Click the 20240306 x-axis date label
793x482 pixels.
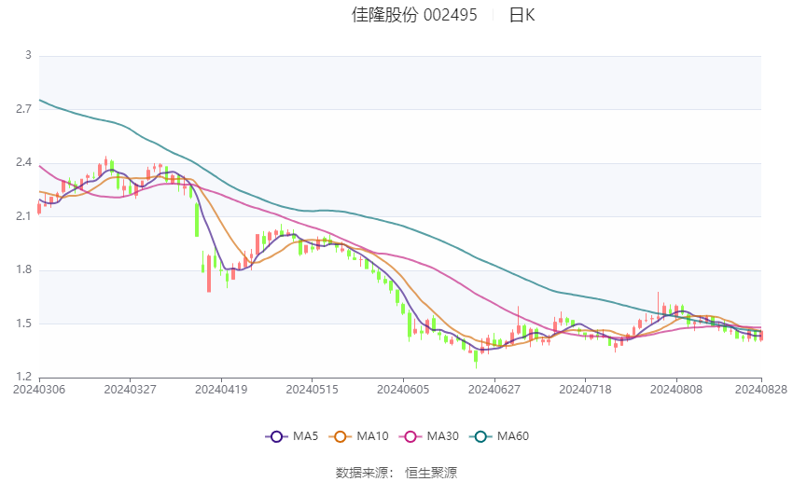point(39,390)
